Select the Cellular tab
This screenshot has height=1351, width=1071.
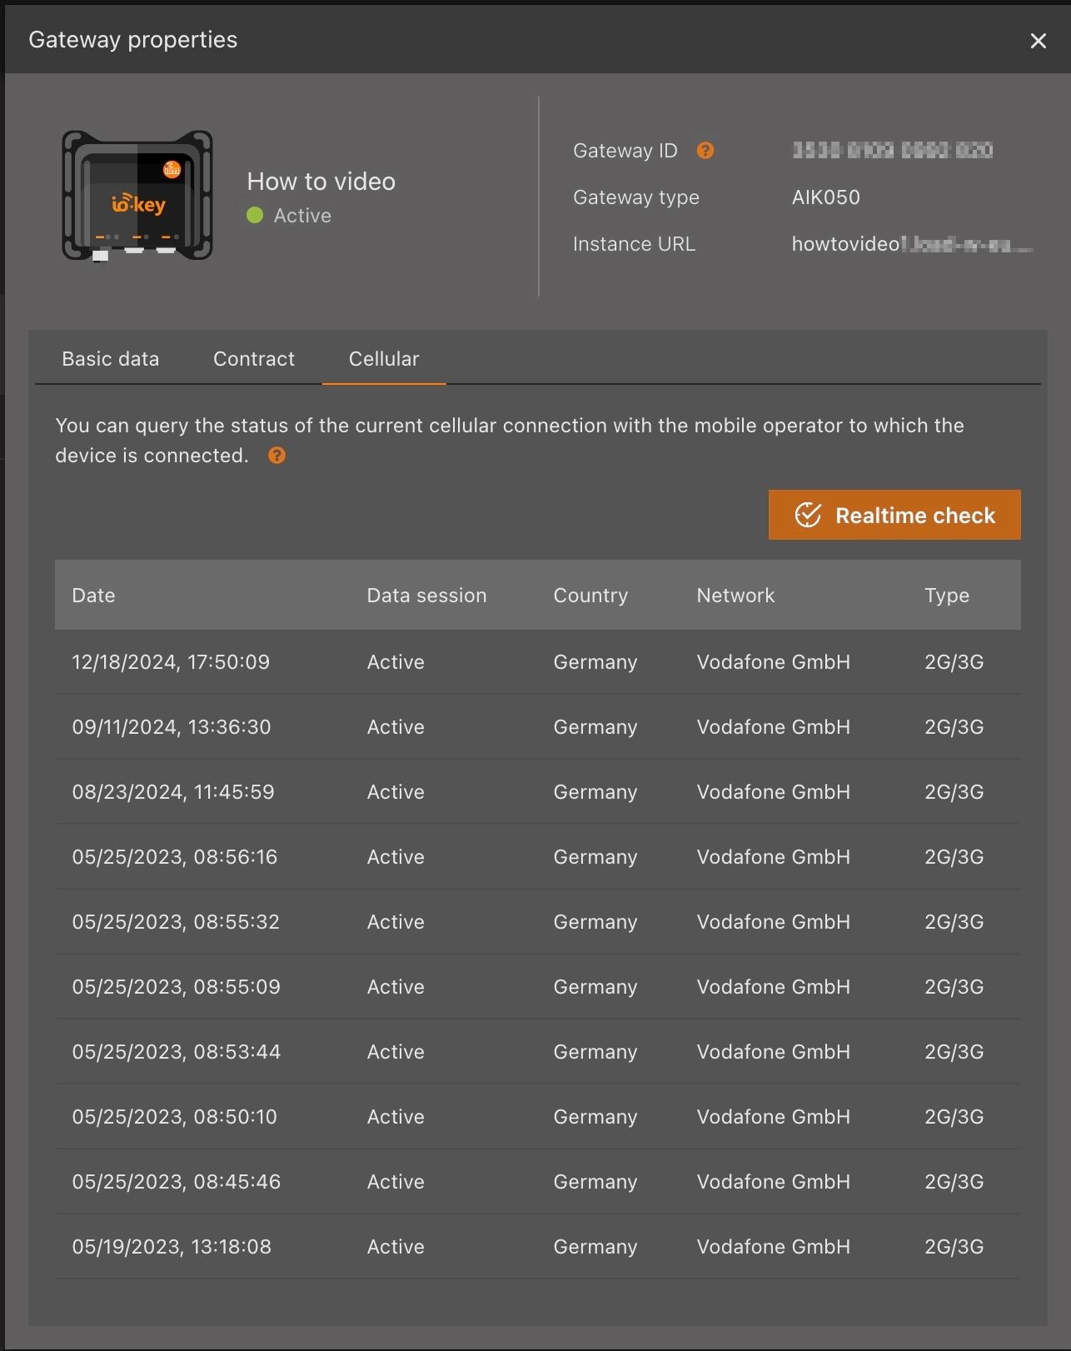384,359
